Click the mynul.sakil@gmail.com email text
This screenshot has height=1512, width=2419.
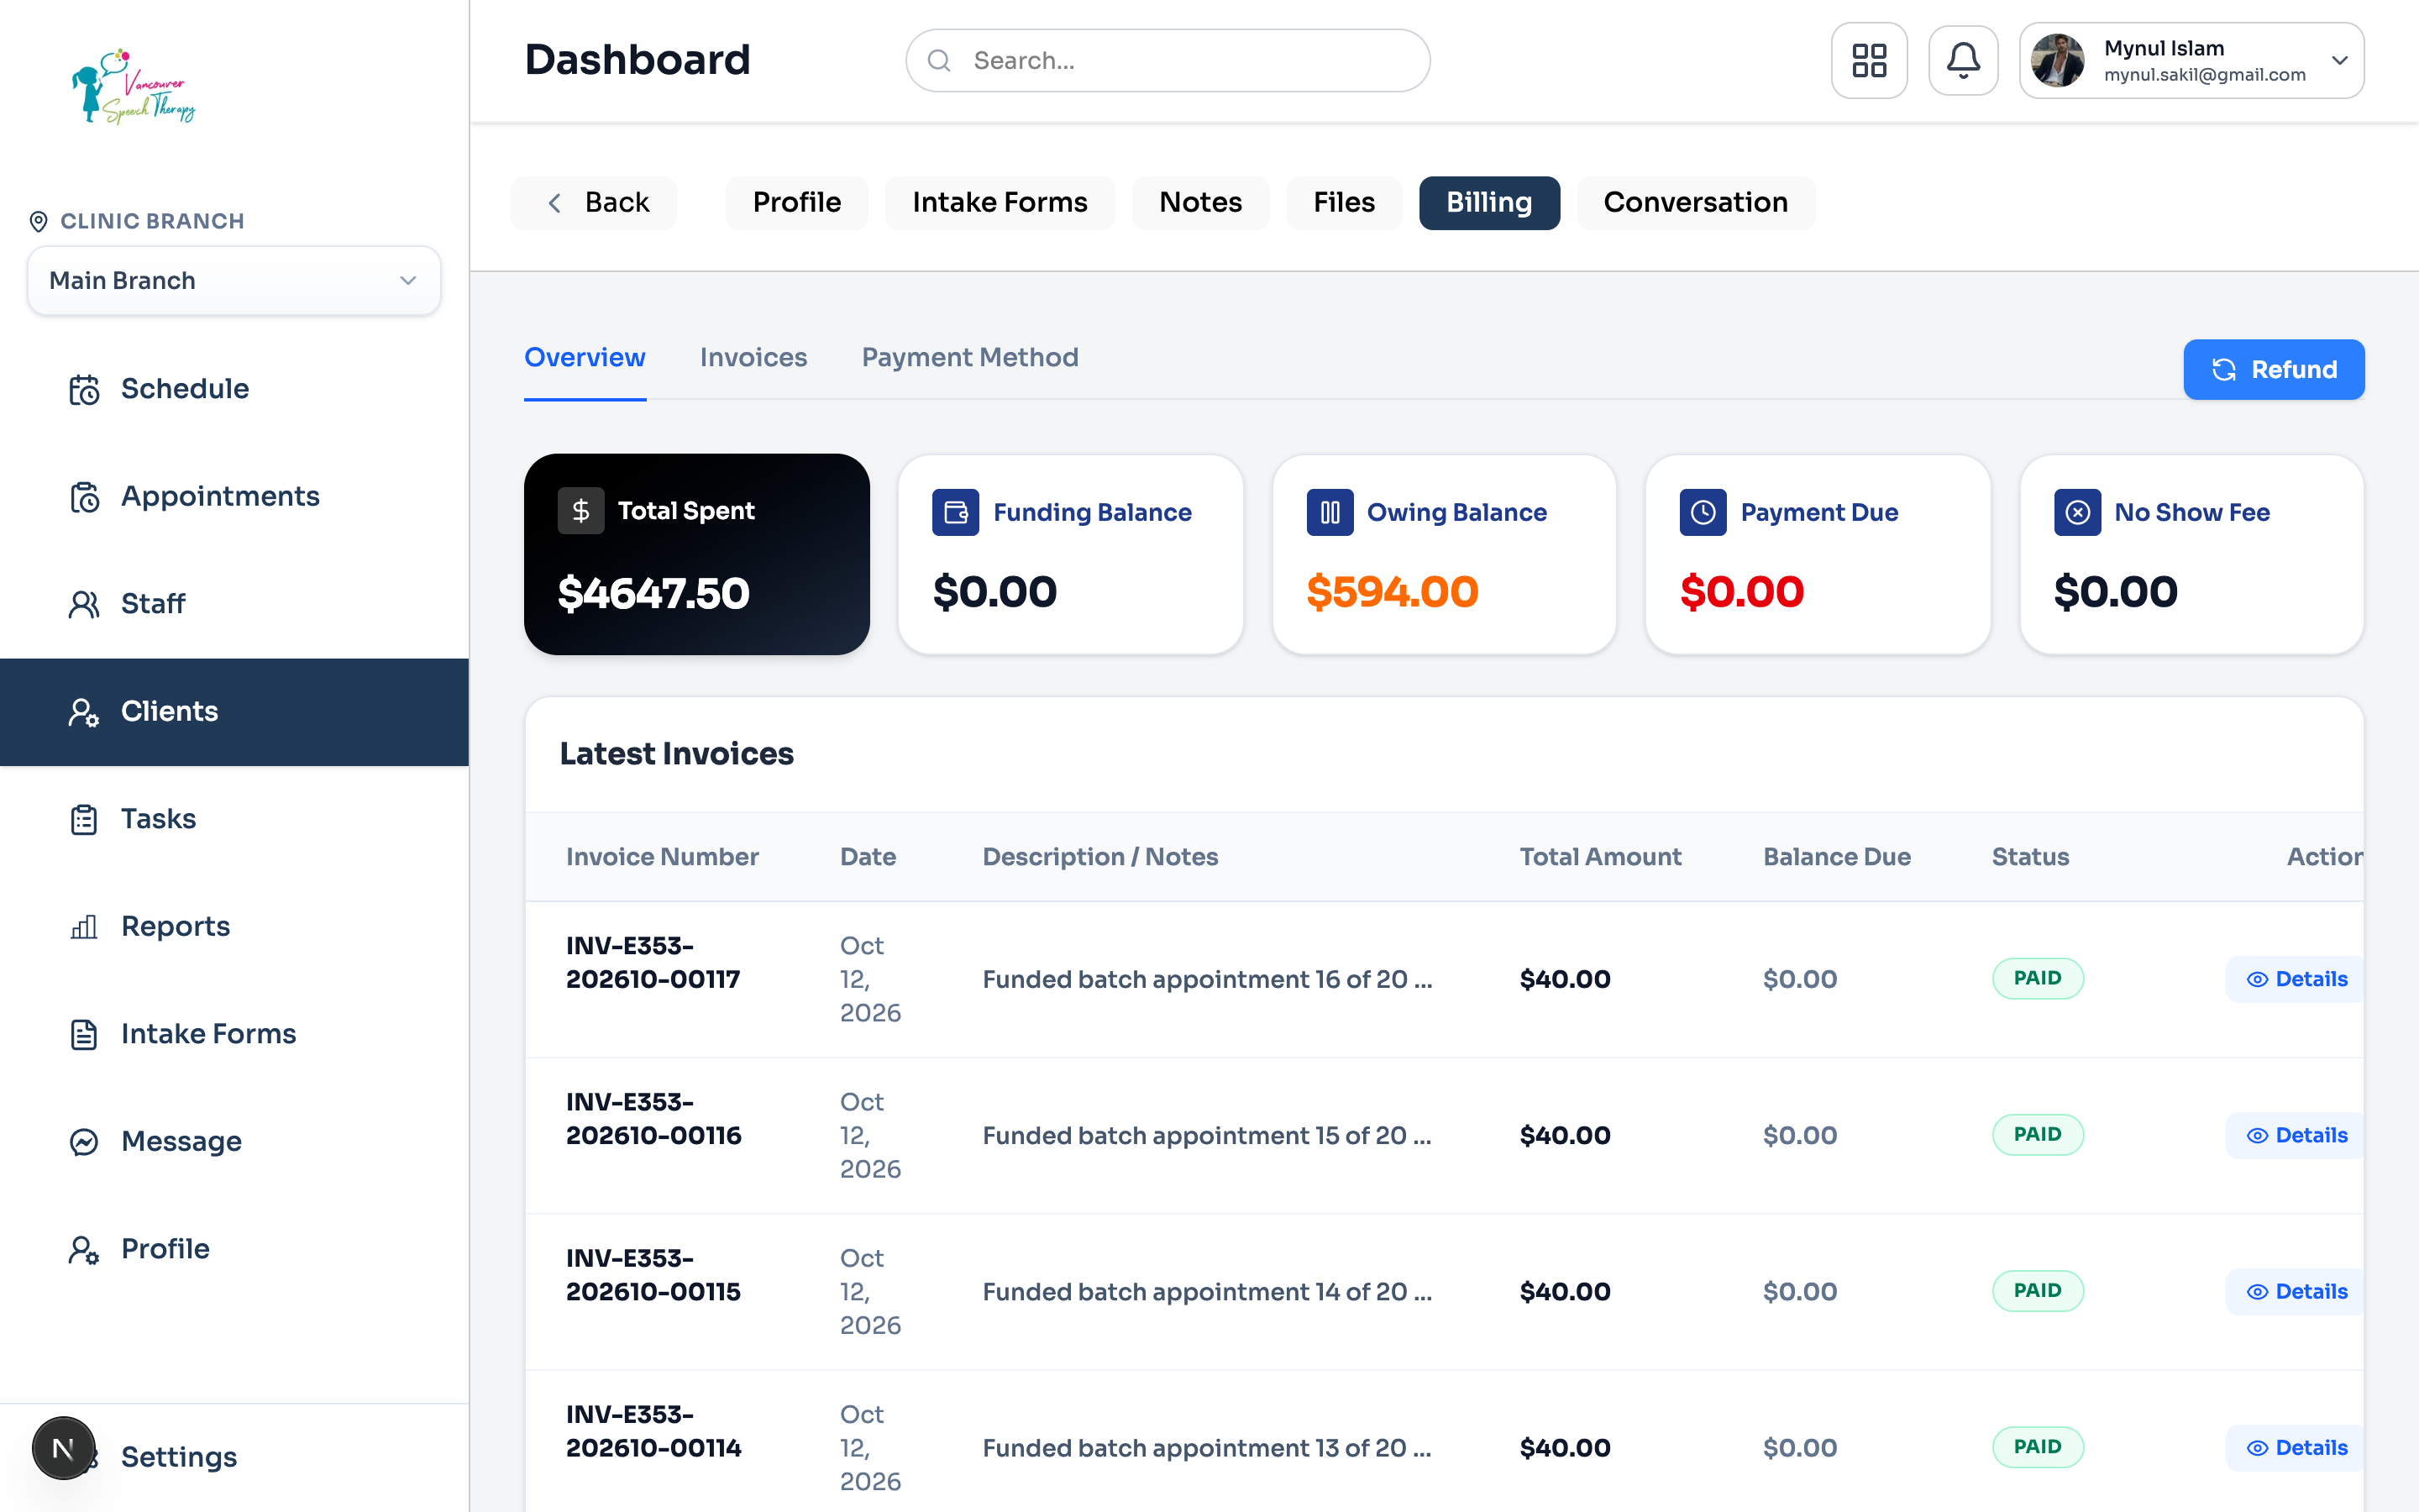tap(2204, 75)
